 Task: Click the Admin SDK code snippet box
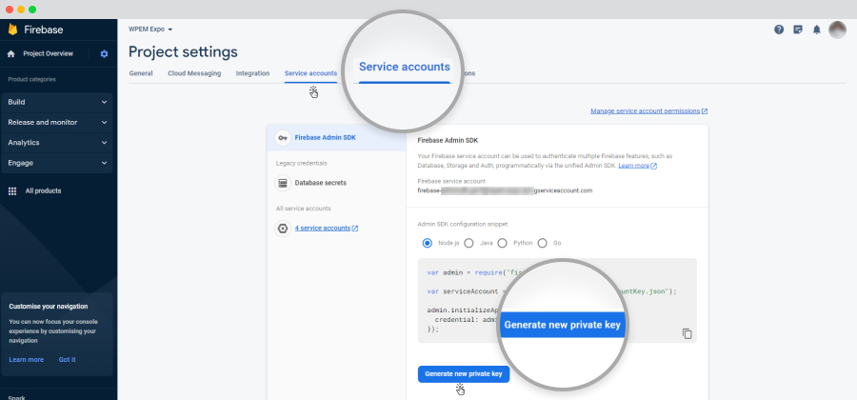click(x=557, y=301)
